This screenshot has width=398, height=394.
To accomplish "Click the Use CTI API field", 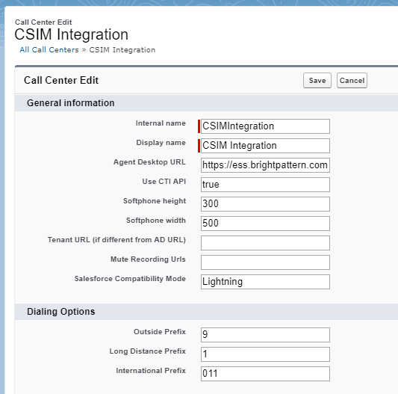I will tap(265, 185).
